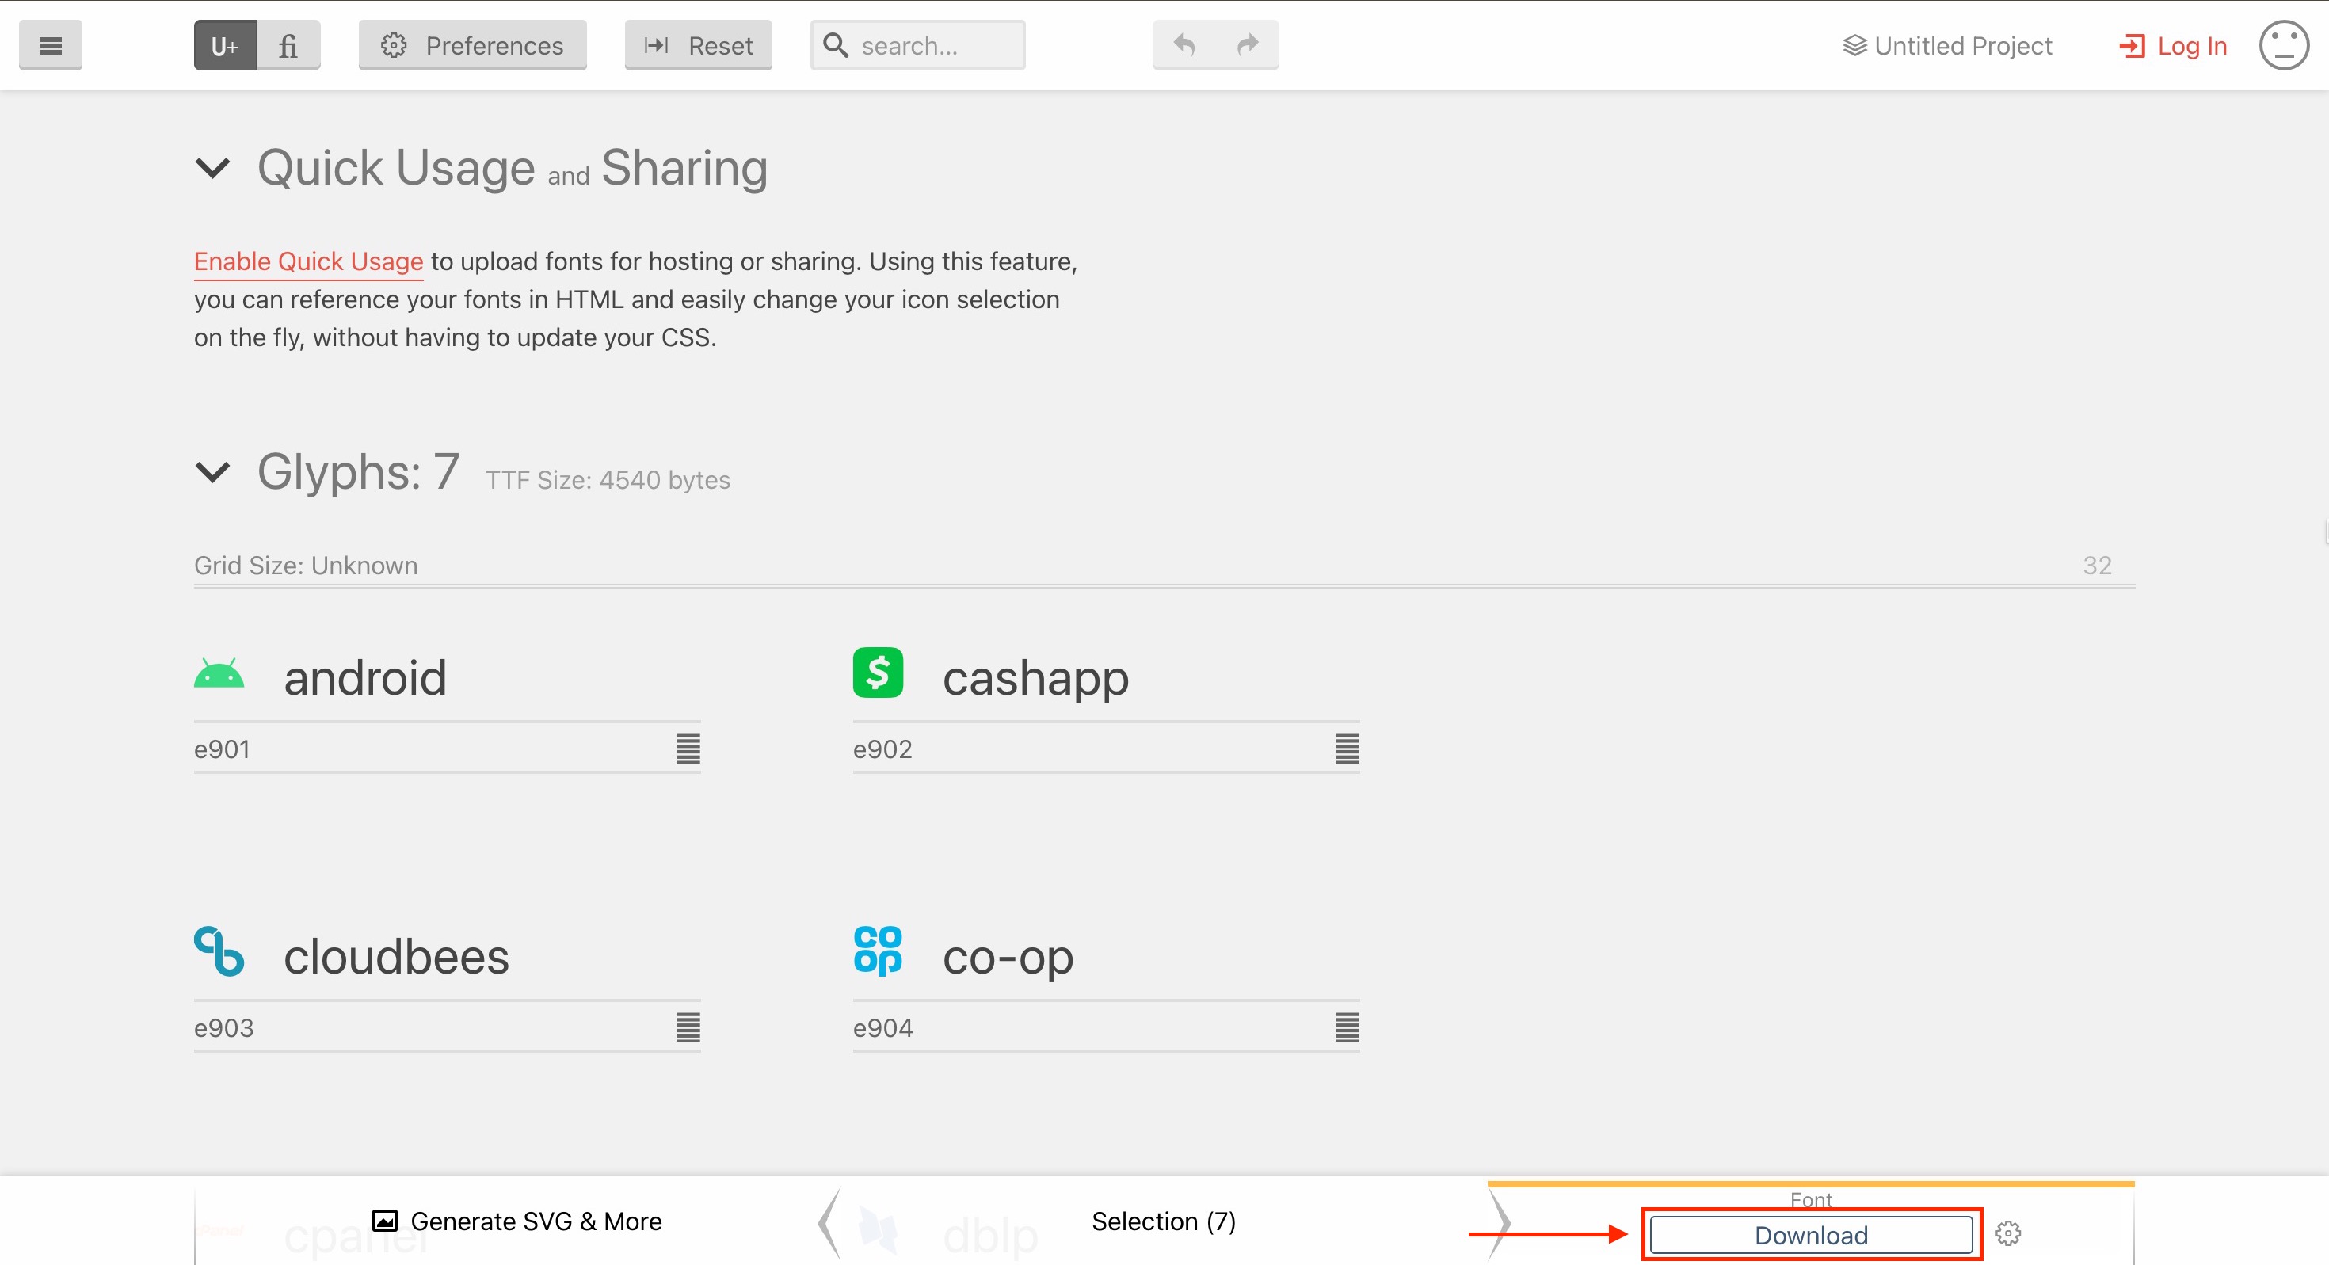Click the Log In link
Screen dimensions: 2329x1265
pos(2173,45)
